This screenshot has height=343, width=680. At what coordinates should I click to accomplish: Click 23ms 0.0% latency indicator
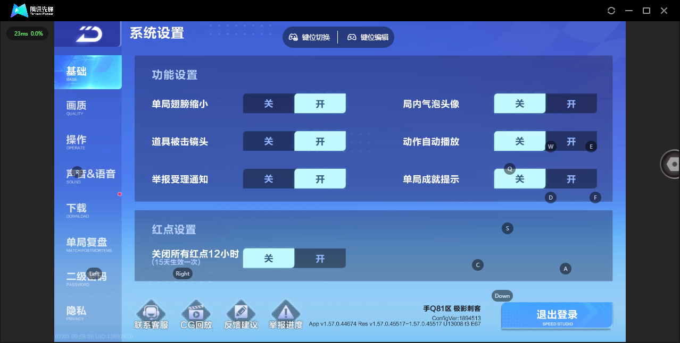28,33
